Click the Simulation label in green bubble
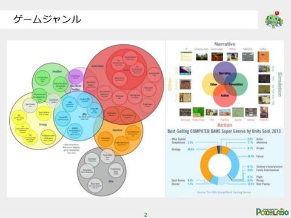The height and width of the screenshot is (218, 291). (57, 71)
